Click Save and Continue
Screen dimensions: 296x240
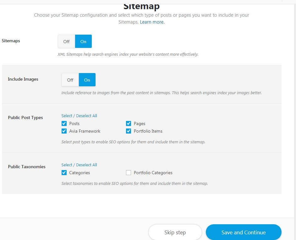coord(244,232)
